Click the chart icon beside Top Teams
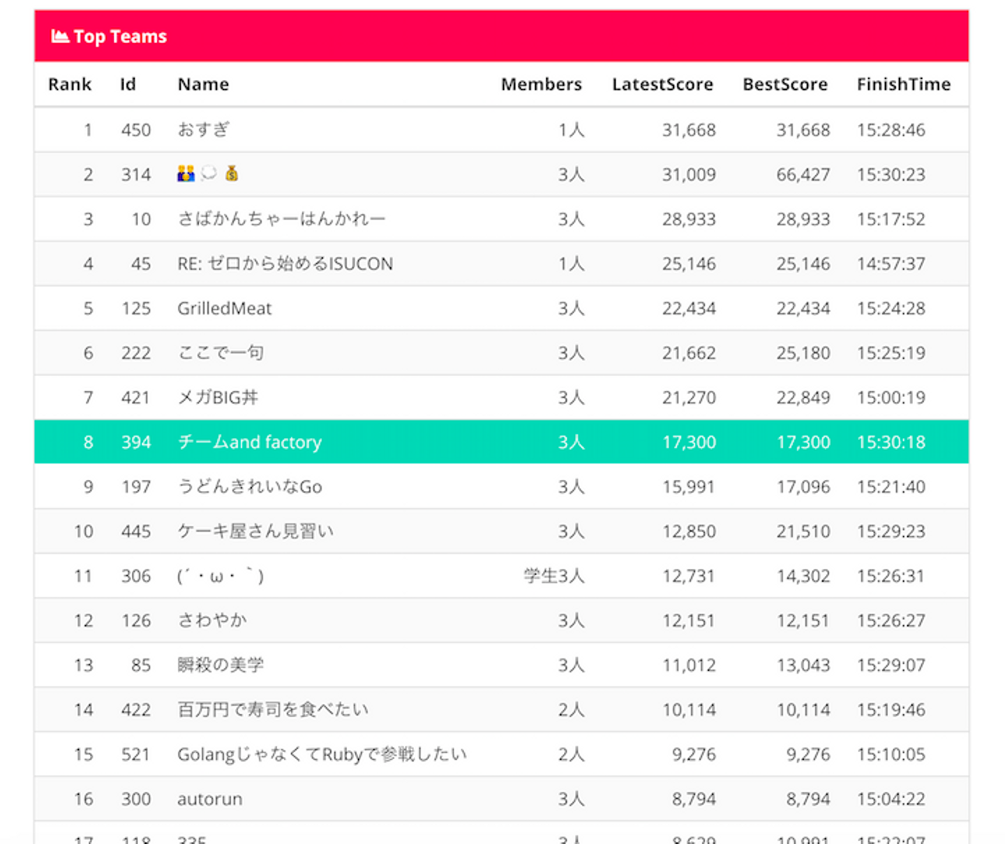The width and height of the screenshot is (1005, 844). click(59, 36)
